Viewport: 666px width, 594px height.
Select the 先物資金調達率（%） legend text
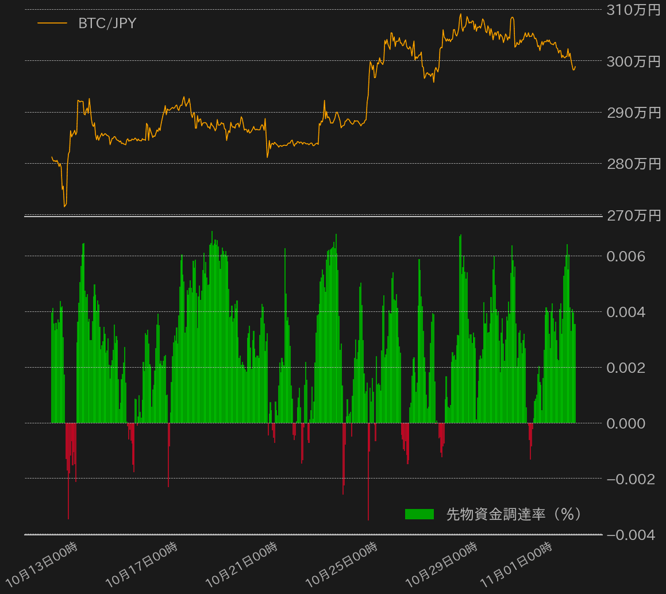pyautogui.click(x=514, y=514)
